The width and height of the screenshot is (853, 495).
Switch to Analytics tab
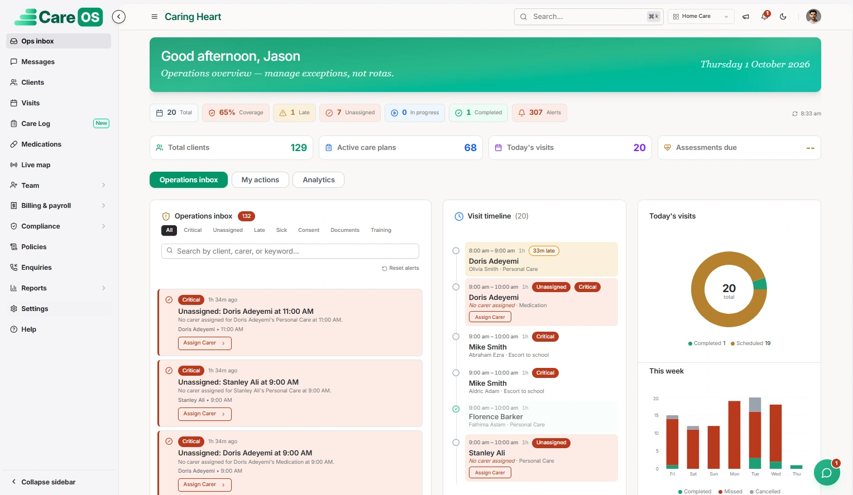tap(319, 180)
